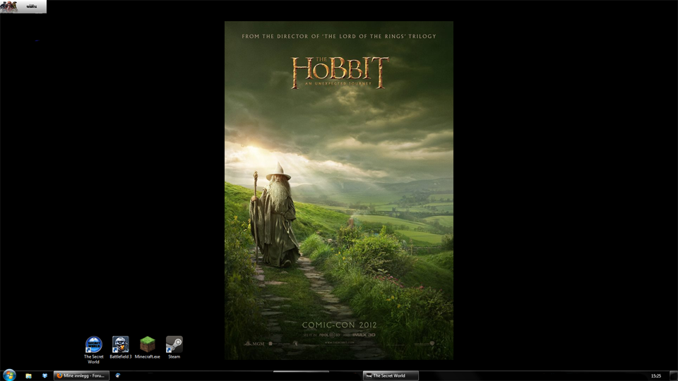Click the small blue round taskbar icon

click(x=118, y=375)
